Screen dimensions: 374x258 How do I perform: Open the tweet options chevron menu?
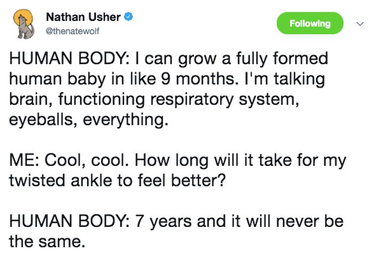click(360, 24)
